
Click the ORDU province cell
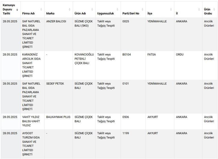(180, 55)
